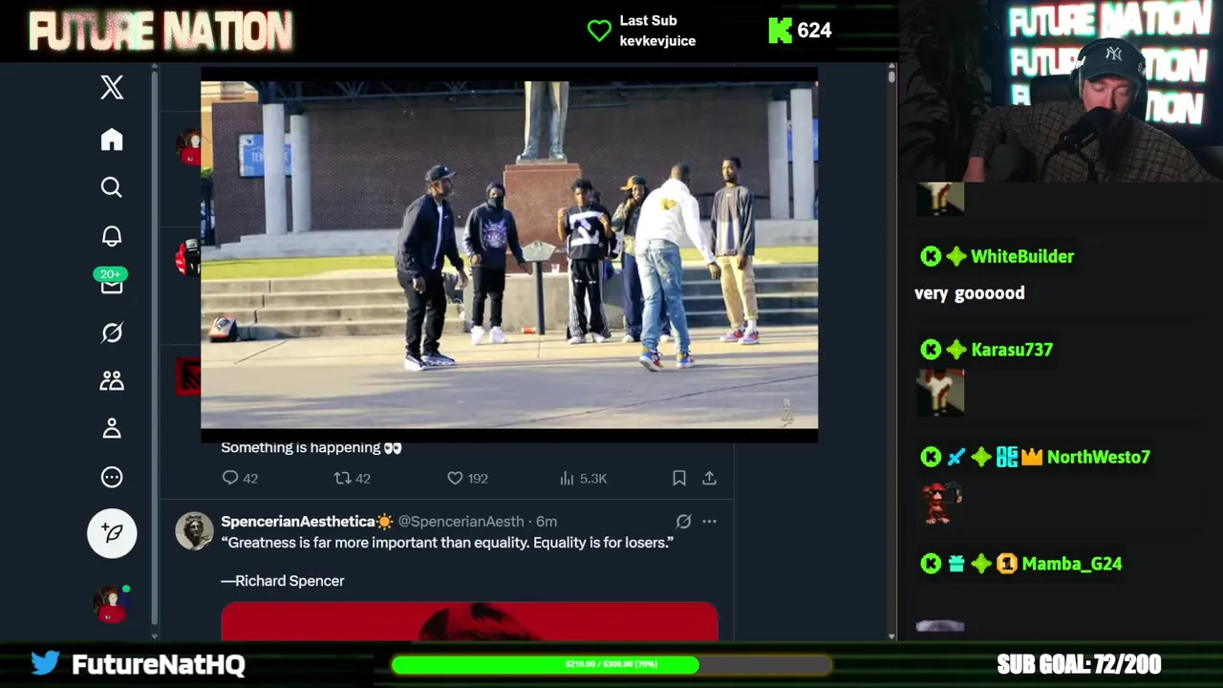This screenshot has width=1223, height=688.
Task: Click the SUB GOAL: 72/200 text
Action: [1079, 664]
